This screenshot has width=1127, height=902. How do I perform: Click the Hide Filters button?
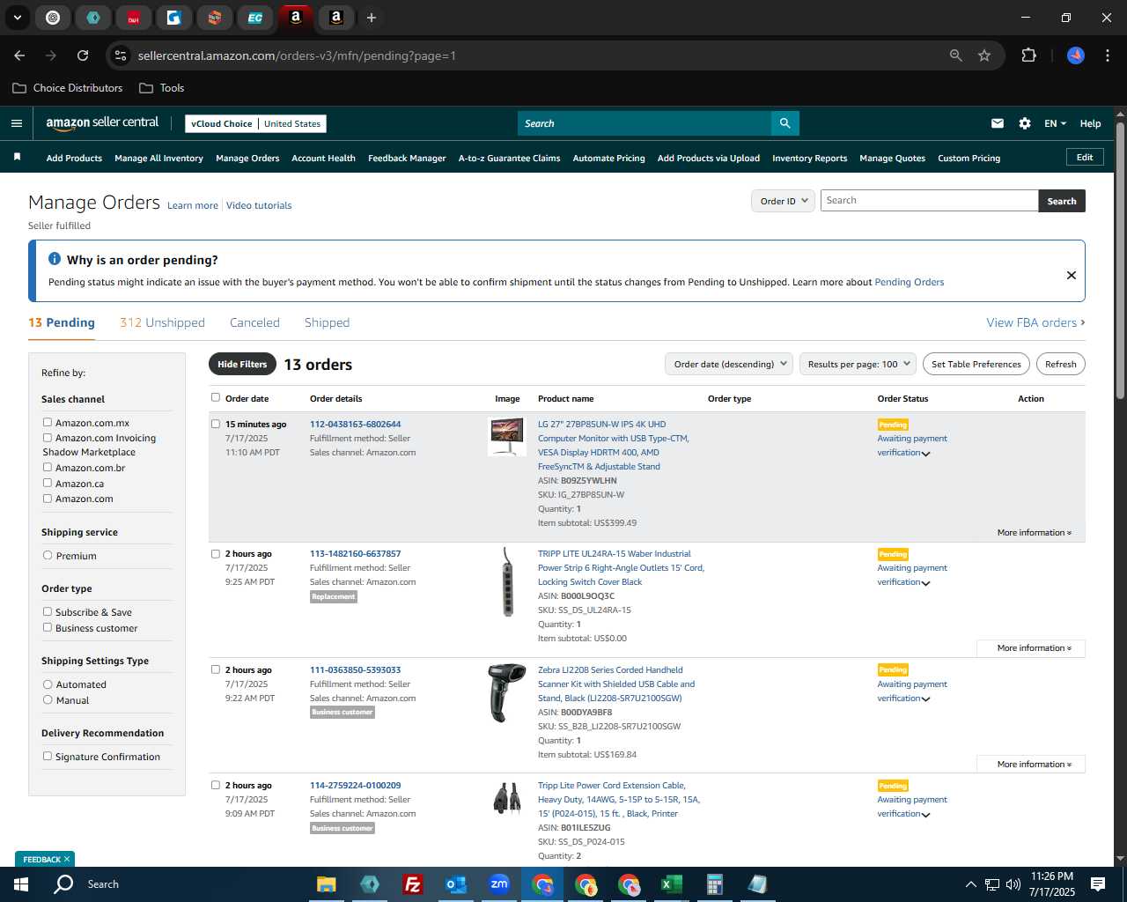point(242,364)
